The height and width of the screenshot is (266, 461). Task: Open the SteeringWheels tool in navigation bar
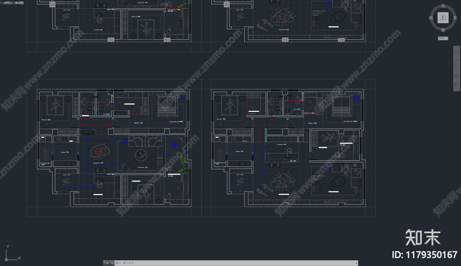pyautogui.click(x=457, y=52)
